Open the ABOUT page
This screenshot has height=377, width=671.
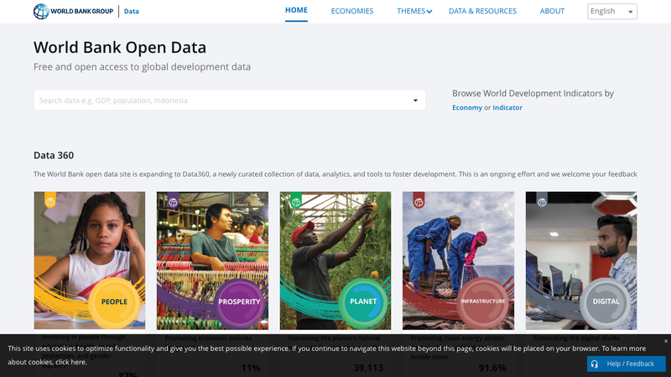(552, 11)
